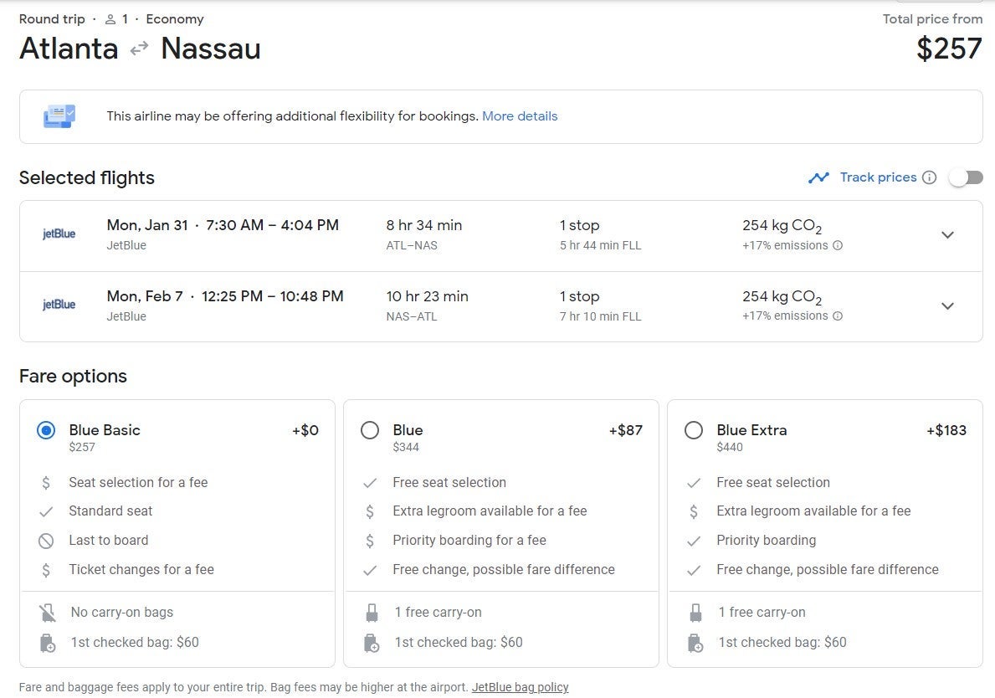Open the More details link

[520, 116]
